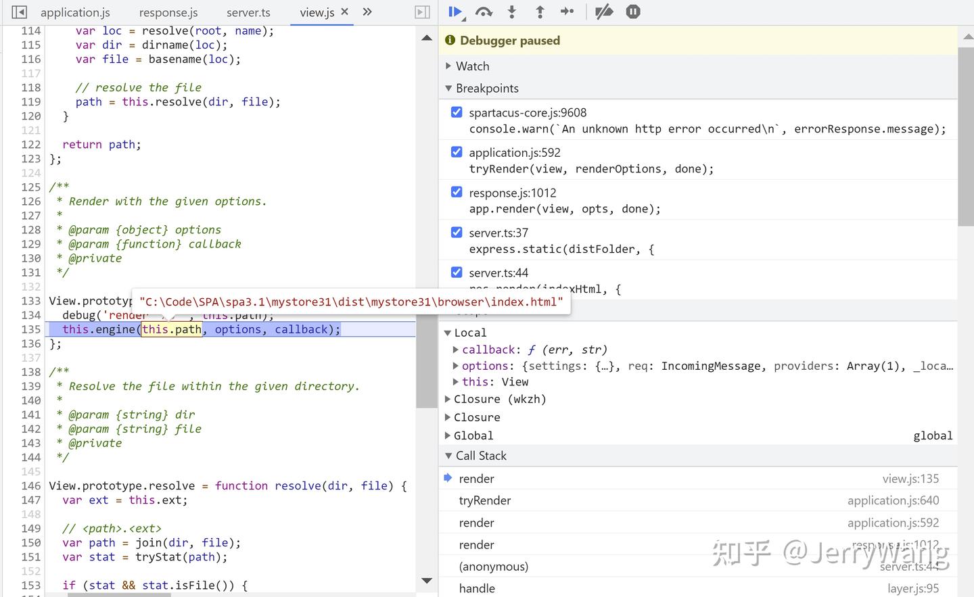Uncheck the response.js:1012 breakpoint

pos(457,192)
